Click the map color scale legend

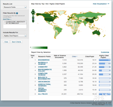[39, 48]
